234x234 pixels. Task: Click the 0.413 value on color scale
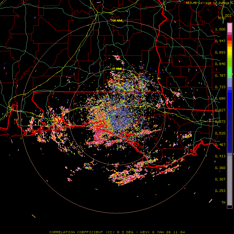pos(220,156)
